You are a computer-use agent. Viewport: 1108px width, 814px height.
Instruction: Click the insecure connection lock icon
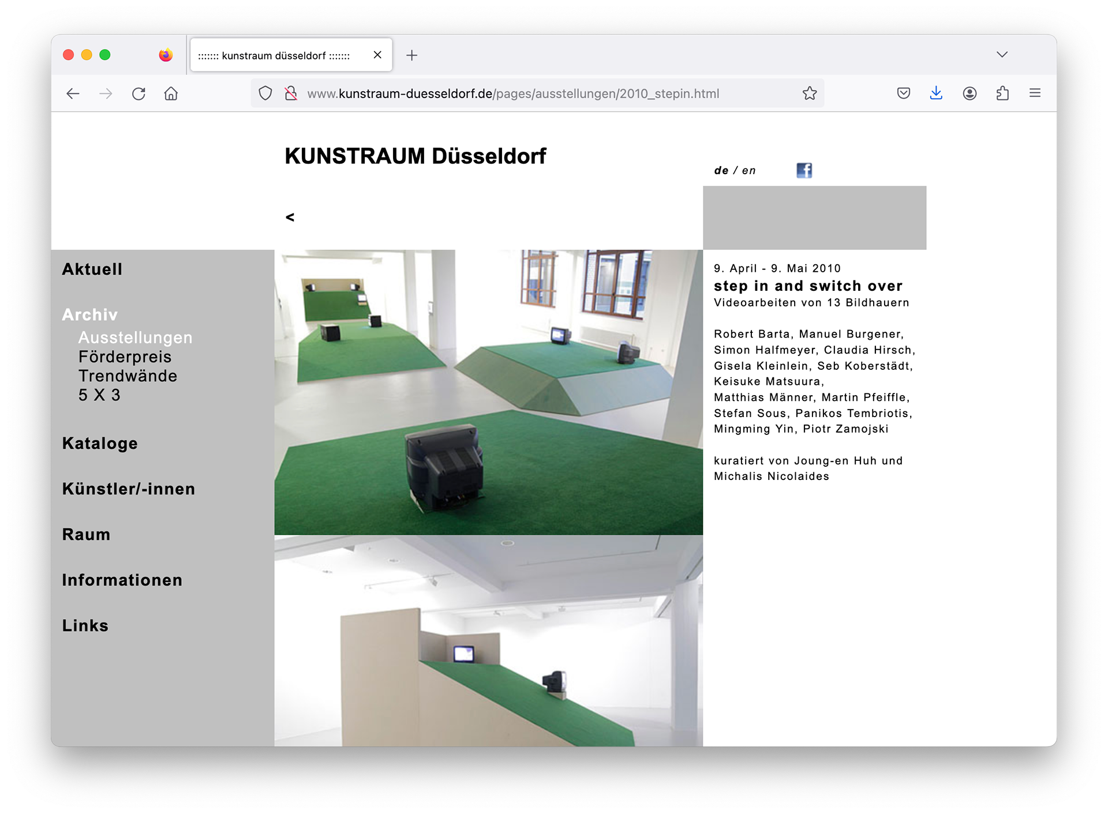click(x=291, y=93)
